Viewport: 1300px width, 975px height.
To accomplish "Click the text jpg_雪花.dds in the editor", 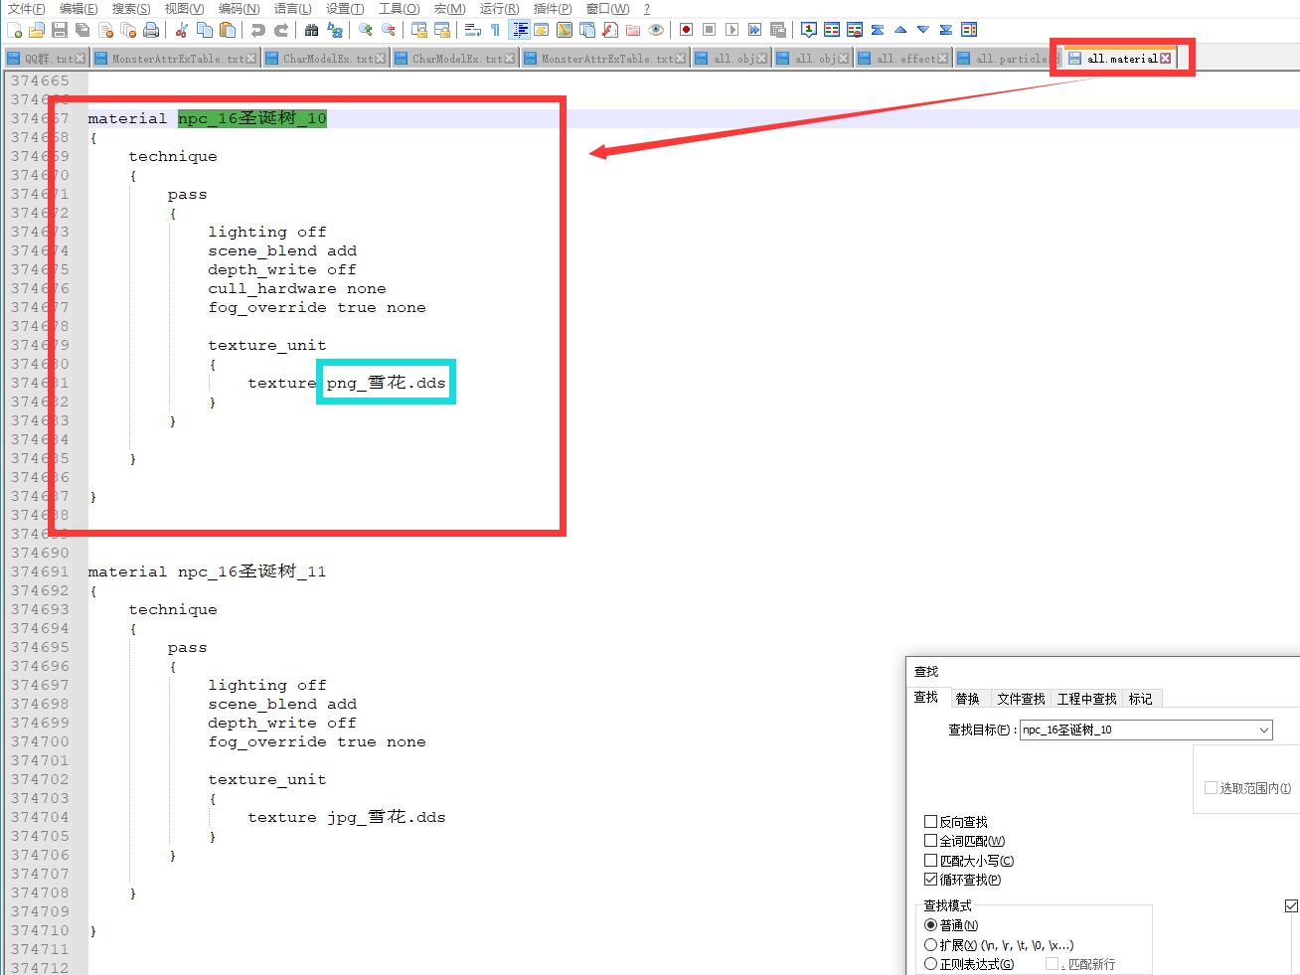I will tap(386, 817).
